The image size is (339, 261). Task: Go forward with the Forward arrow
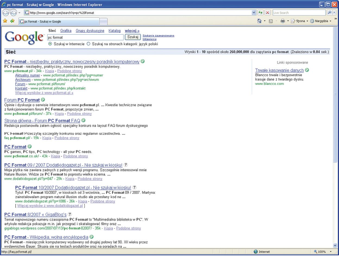click(13, 13)
